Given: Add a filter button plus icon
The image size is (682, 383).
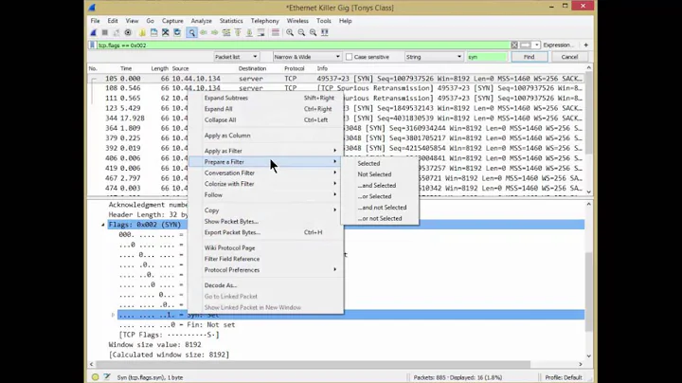Looking at the screenshot, I should click(586, 45).
